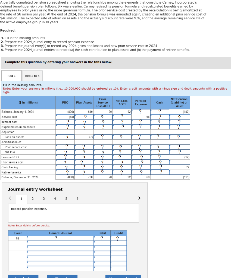Go to journal entry worksheet page 3

[x=44, y=198]
